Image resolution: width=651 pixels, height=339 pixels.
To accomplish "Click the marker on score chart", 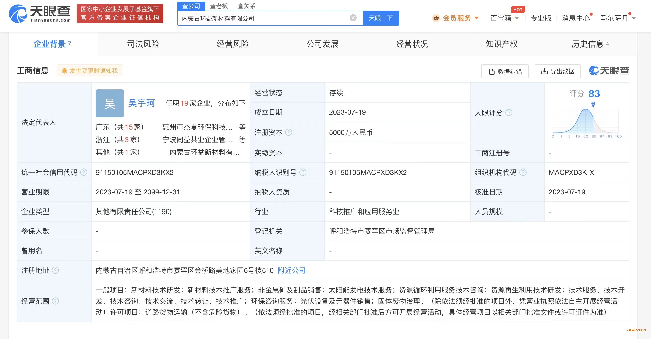I will tap(593, 104).
